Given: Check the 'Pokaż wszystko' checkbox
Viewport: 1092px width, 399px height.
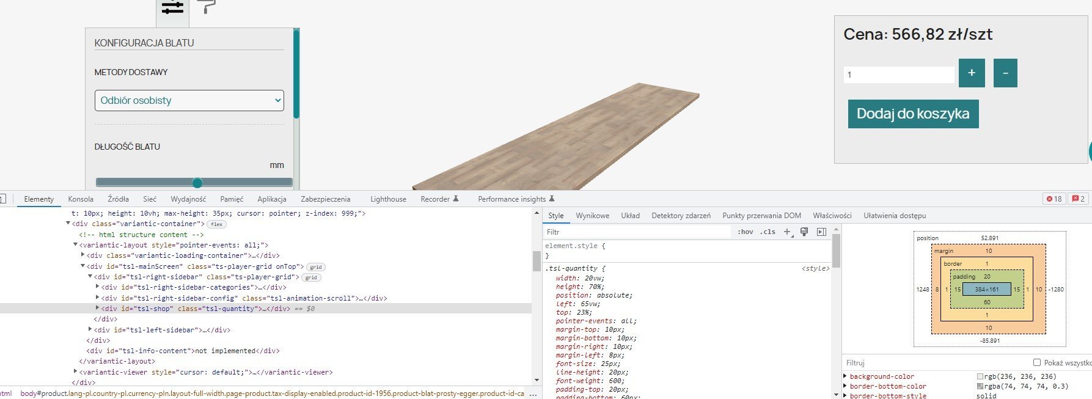Looking at the screenshot, I should pyautogui.click(x=1036, y=363).
